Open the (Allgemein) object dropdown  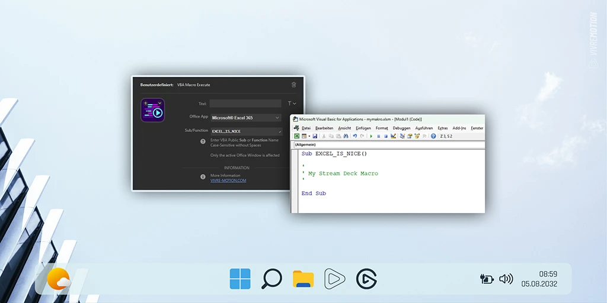pyautogui.click(x=389, y=144)
